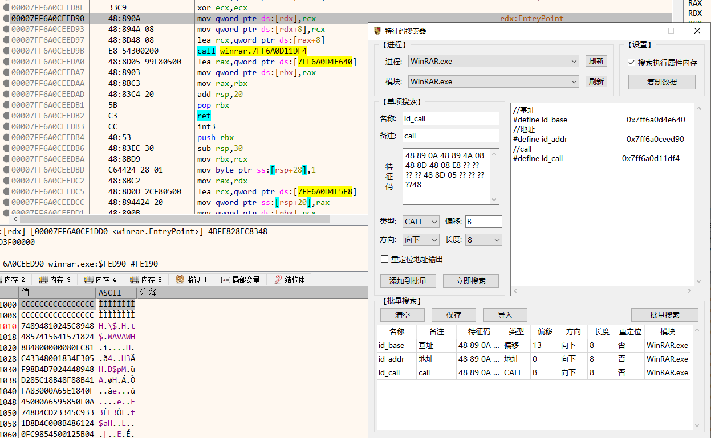Click the down arrow of the 特征码 box scrollbar
The image size is (711, 438).
pyautogui.click(x=495, y=199)
